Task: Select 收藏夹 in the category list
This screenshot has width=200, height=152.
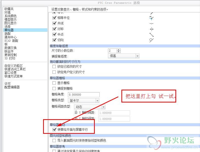Action: point(9,9)
